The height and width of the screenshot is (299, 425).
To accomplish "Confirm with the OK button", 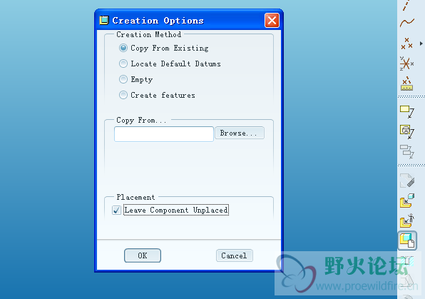I will pyautogui.click(x=143, y=255).
